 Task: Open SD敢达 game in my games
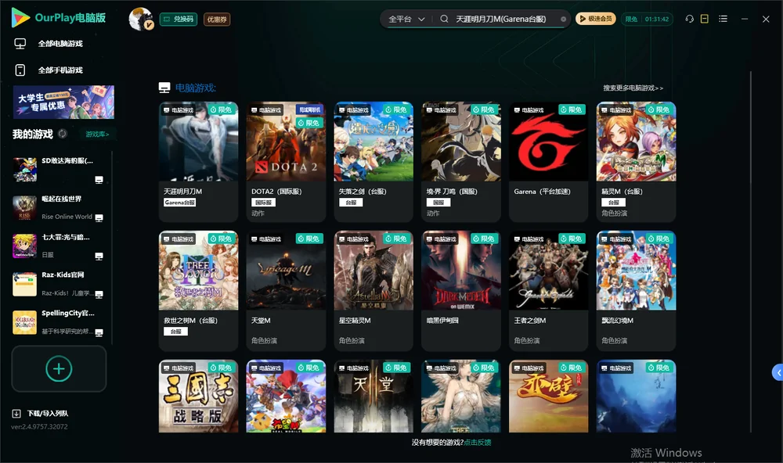59,170
